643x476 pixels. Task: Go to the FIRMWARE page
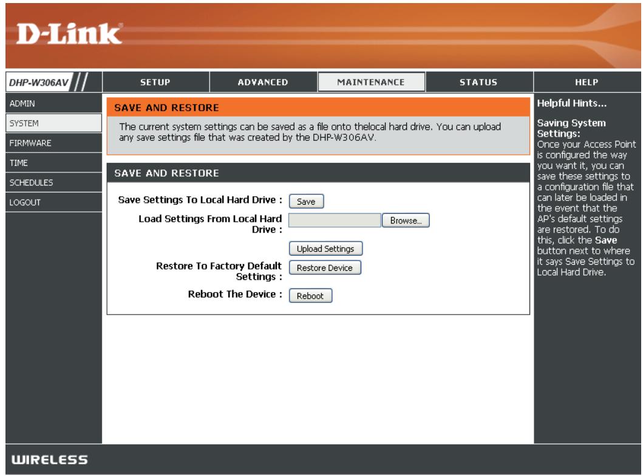(x=53, y=143)
